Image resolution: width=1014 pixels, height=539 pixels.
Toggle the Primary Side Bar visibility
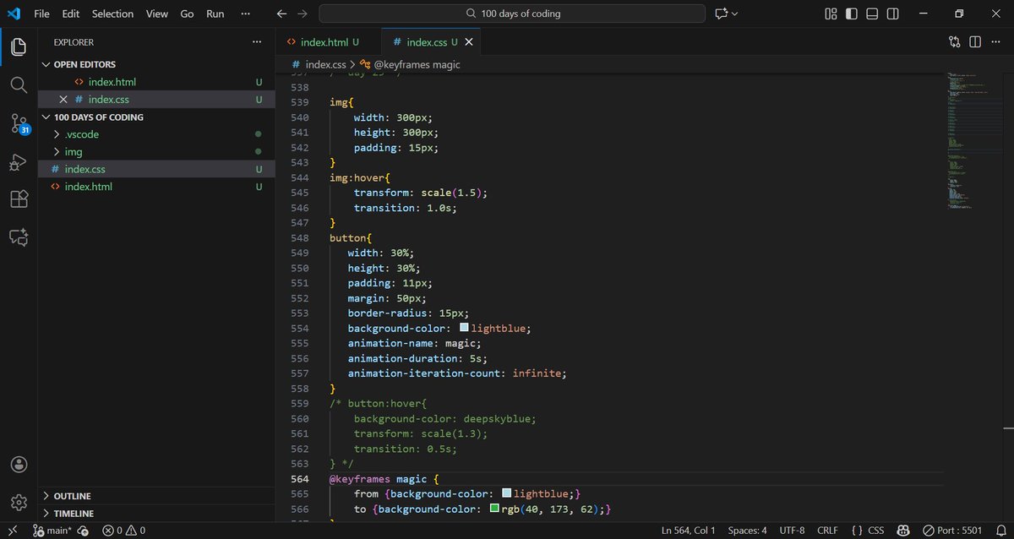coord(852,14)
